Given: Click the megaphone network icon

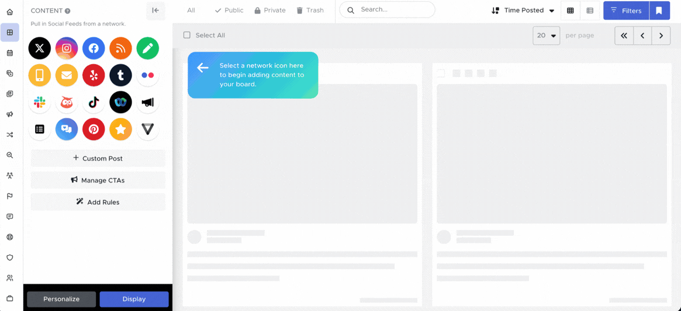Looking at the screenshot, I should pyautogui.click(x=148, y=102).
